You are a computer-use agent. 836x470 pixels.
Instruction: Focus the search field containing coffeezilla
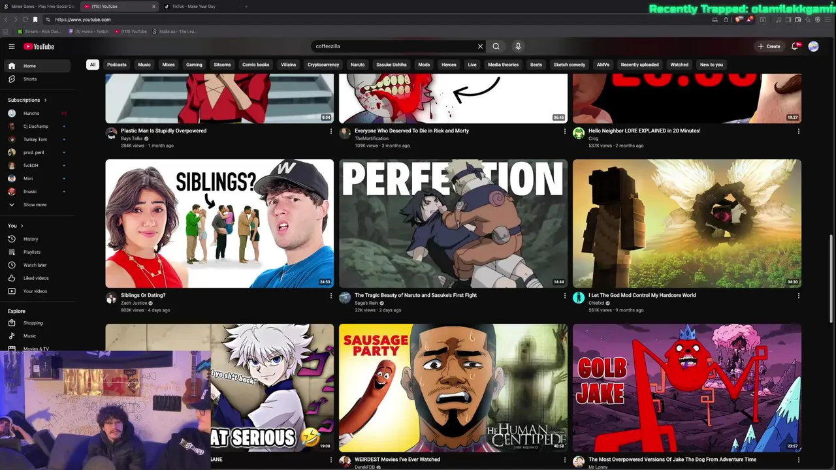[395, 46]
